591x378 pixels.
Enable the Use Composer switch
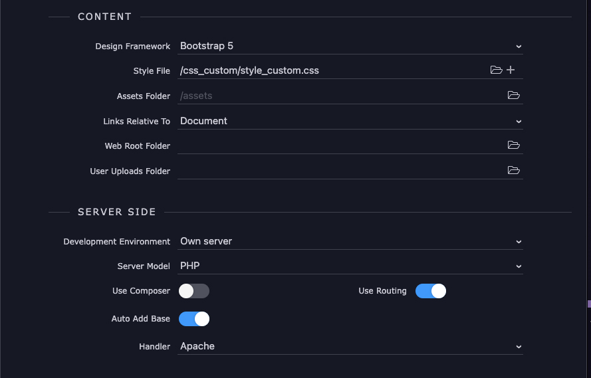coord(193,291)
